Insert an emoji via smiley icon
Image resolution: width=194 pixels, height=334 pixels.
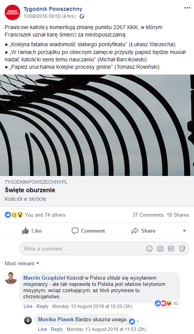tap(149, 249)
